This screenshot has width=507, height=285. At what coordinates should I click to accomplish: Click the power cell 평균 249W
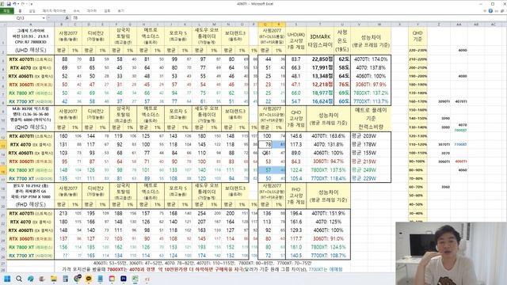[x=371, y=169]
